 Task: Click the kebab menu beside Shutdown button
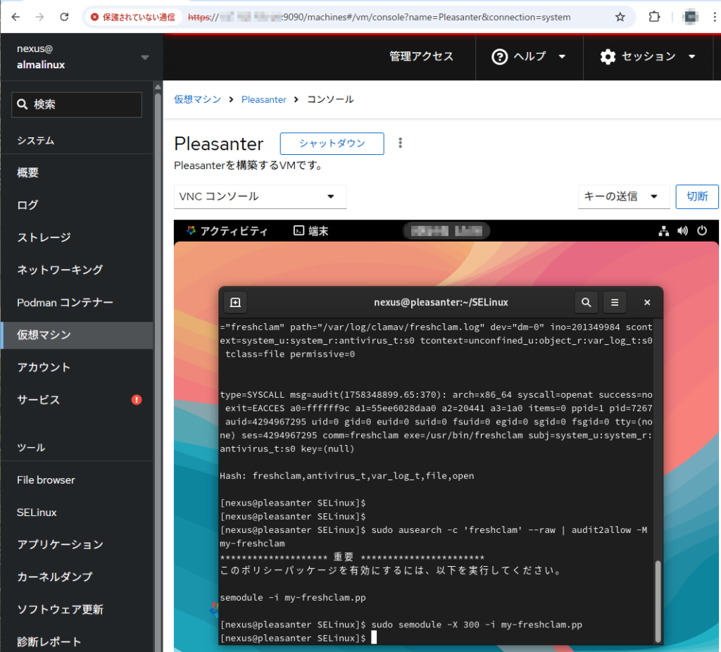(x=401, y=143)
